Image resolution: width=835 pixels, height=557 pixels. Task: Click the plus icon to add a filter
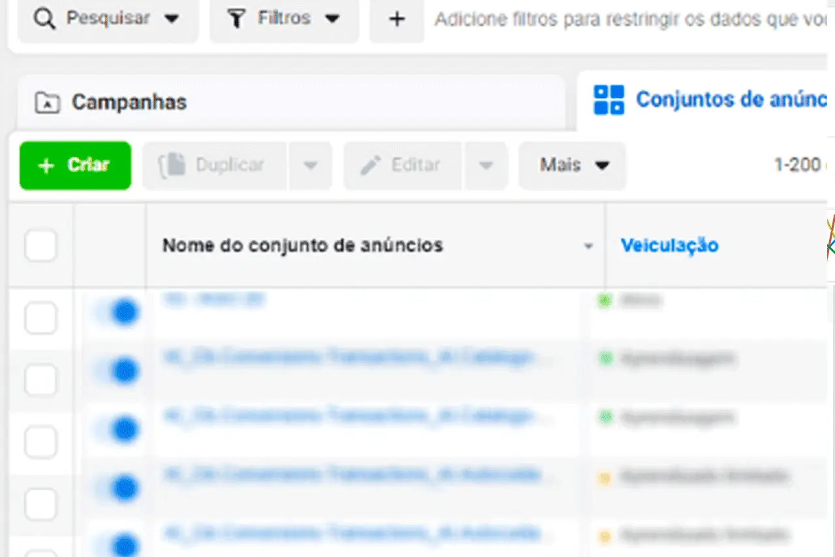coord(397,20)
